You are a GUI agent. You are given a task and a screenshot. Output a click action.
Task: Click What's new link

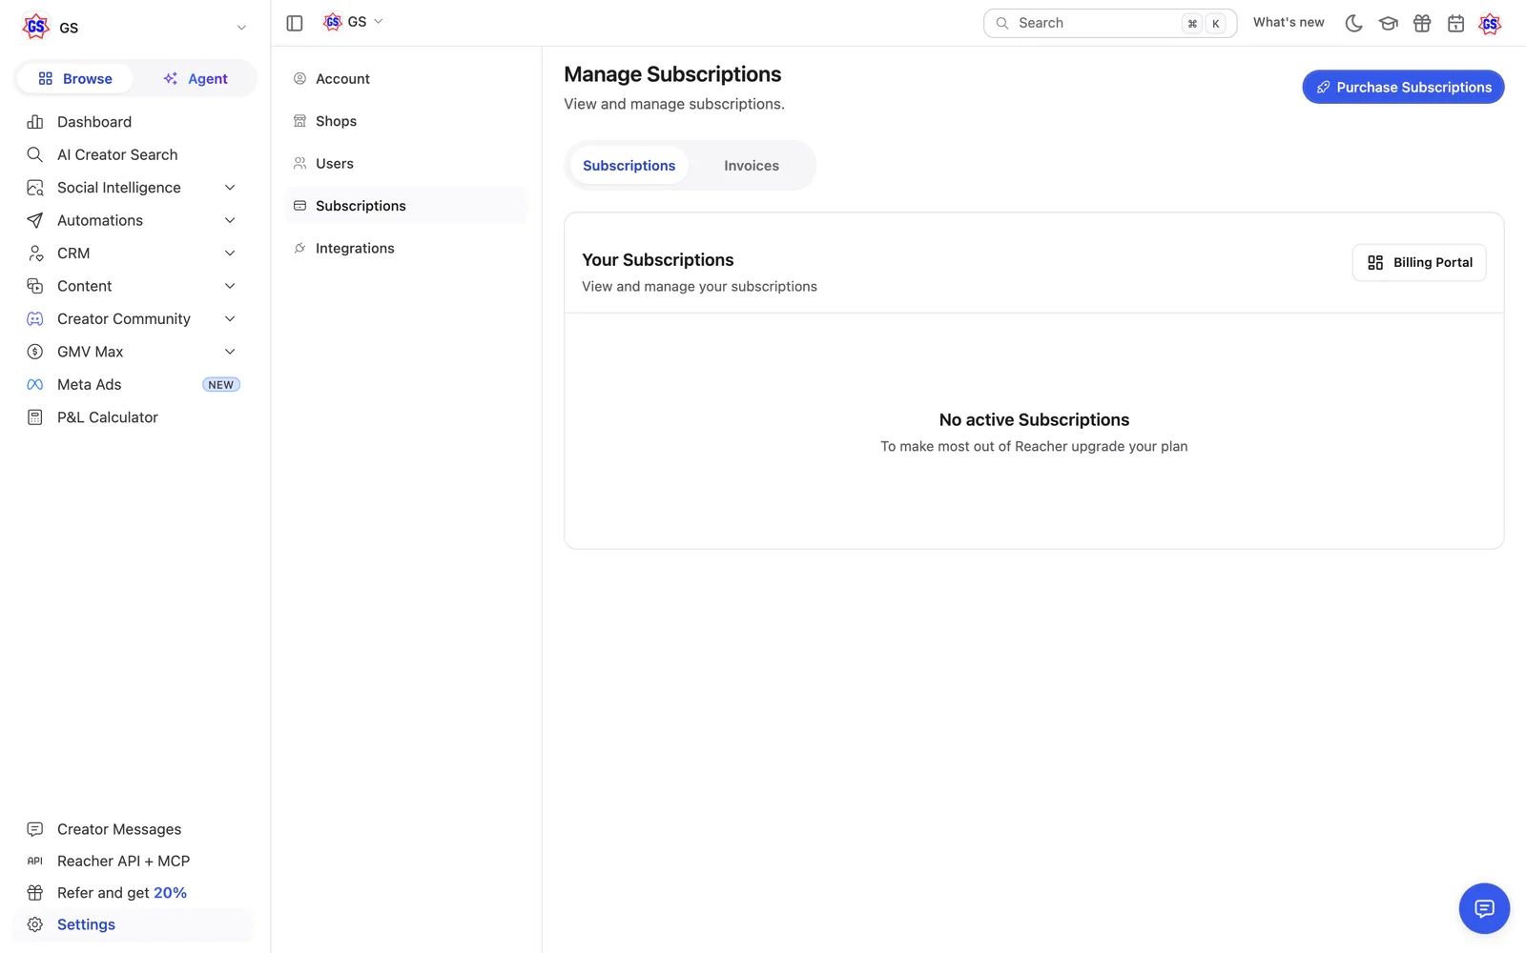[x=1289, y=22]
